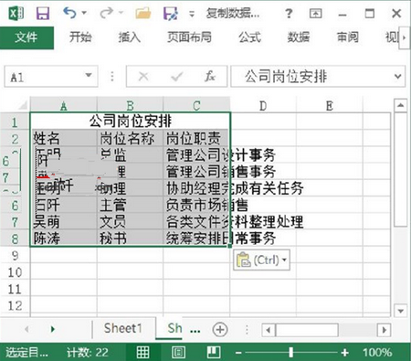Open the redo history dropdown arrow
This screenshot has width=411, height=361.
(121, 13)
